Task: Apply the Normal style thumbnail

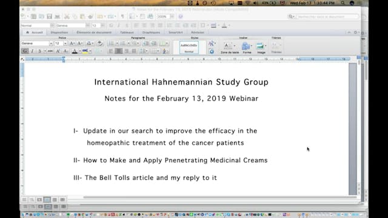Action: click(189, 47)
